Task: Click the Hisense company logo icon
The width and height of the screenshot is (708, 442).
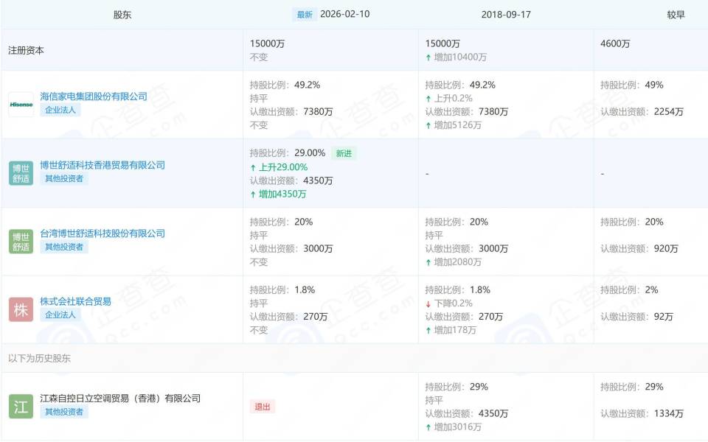Action: [x=21, y=104]
